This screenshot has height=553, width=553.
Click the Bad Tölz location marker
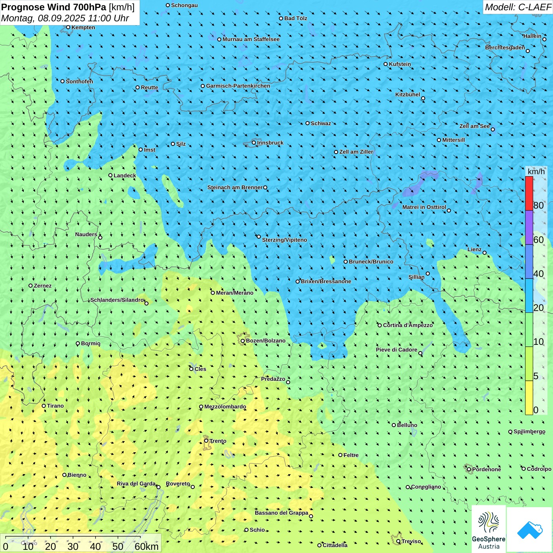pyautogui.click(x=281, y=18)
